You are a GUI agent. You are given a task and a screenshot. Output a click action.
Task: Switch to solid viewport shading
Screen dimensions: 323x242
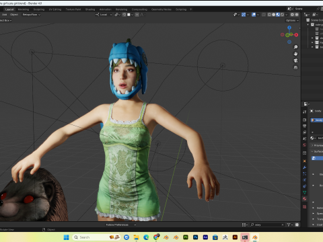pyautogui.click(x=274, y=15)
